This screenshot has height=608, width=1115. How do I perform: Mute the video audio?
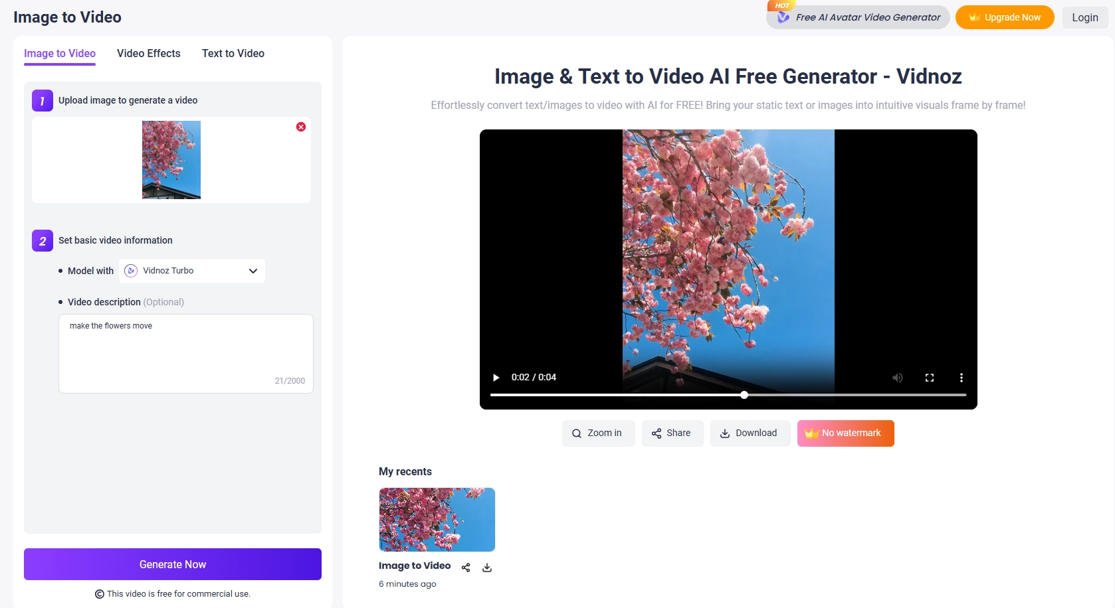[898, 377]
